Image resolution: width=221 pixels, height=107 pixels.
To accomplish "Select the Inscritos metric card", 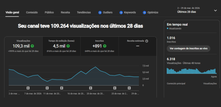I will (x=99, y=46).
